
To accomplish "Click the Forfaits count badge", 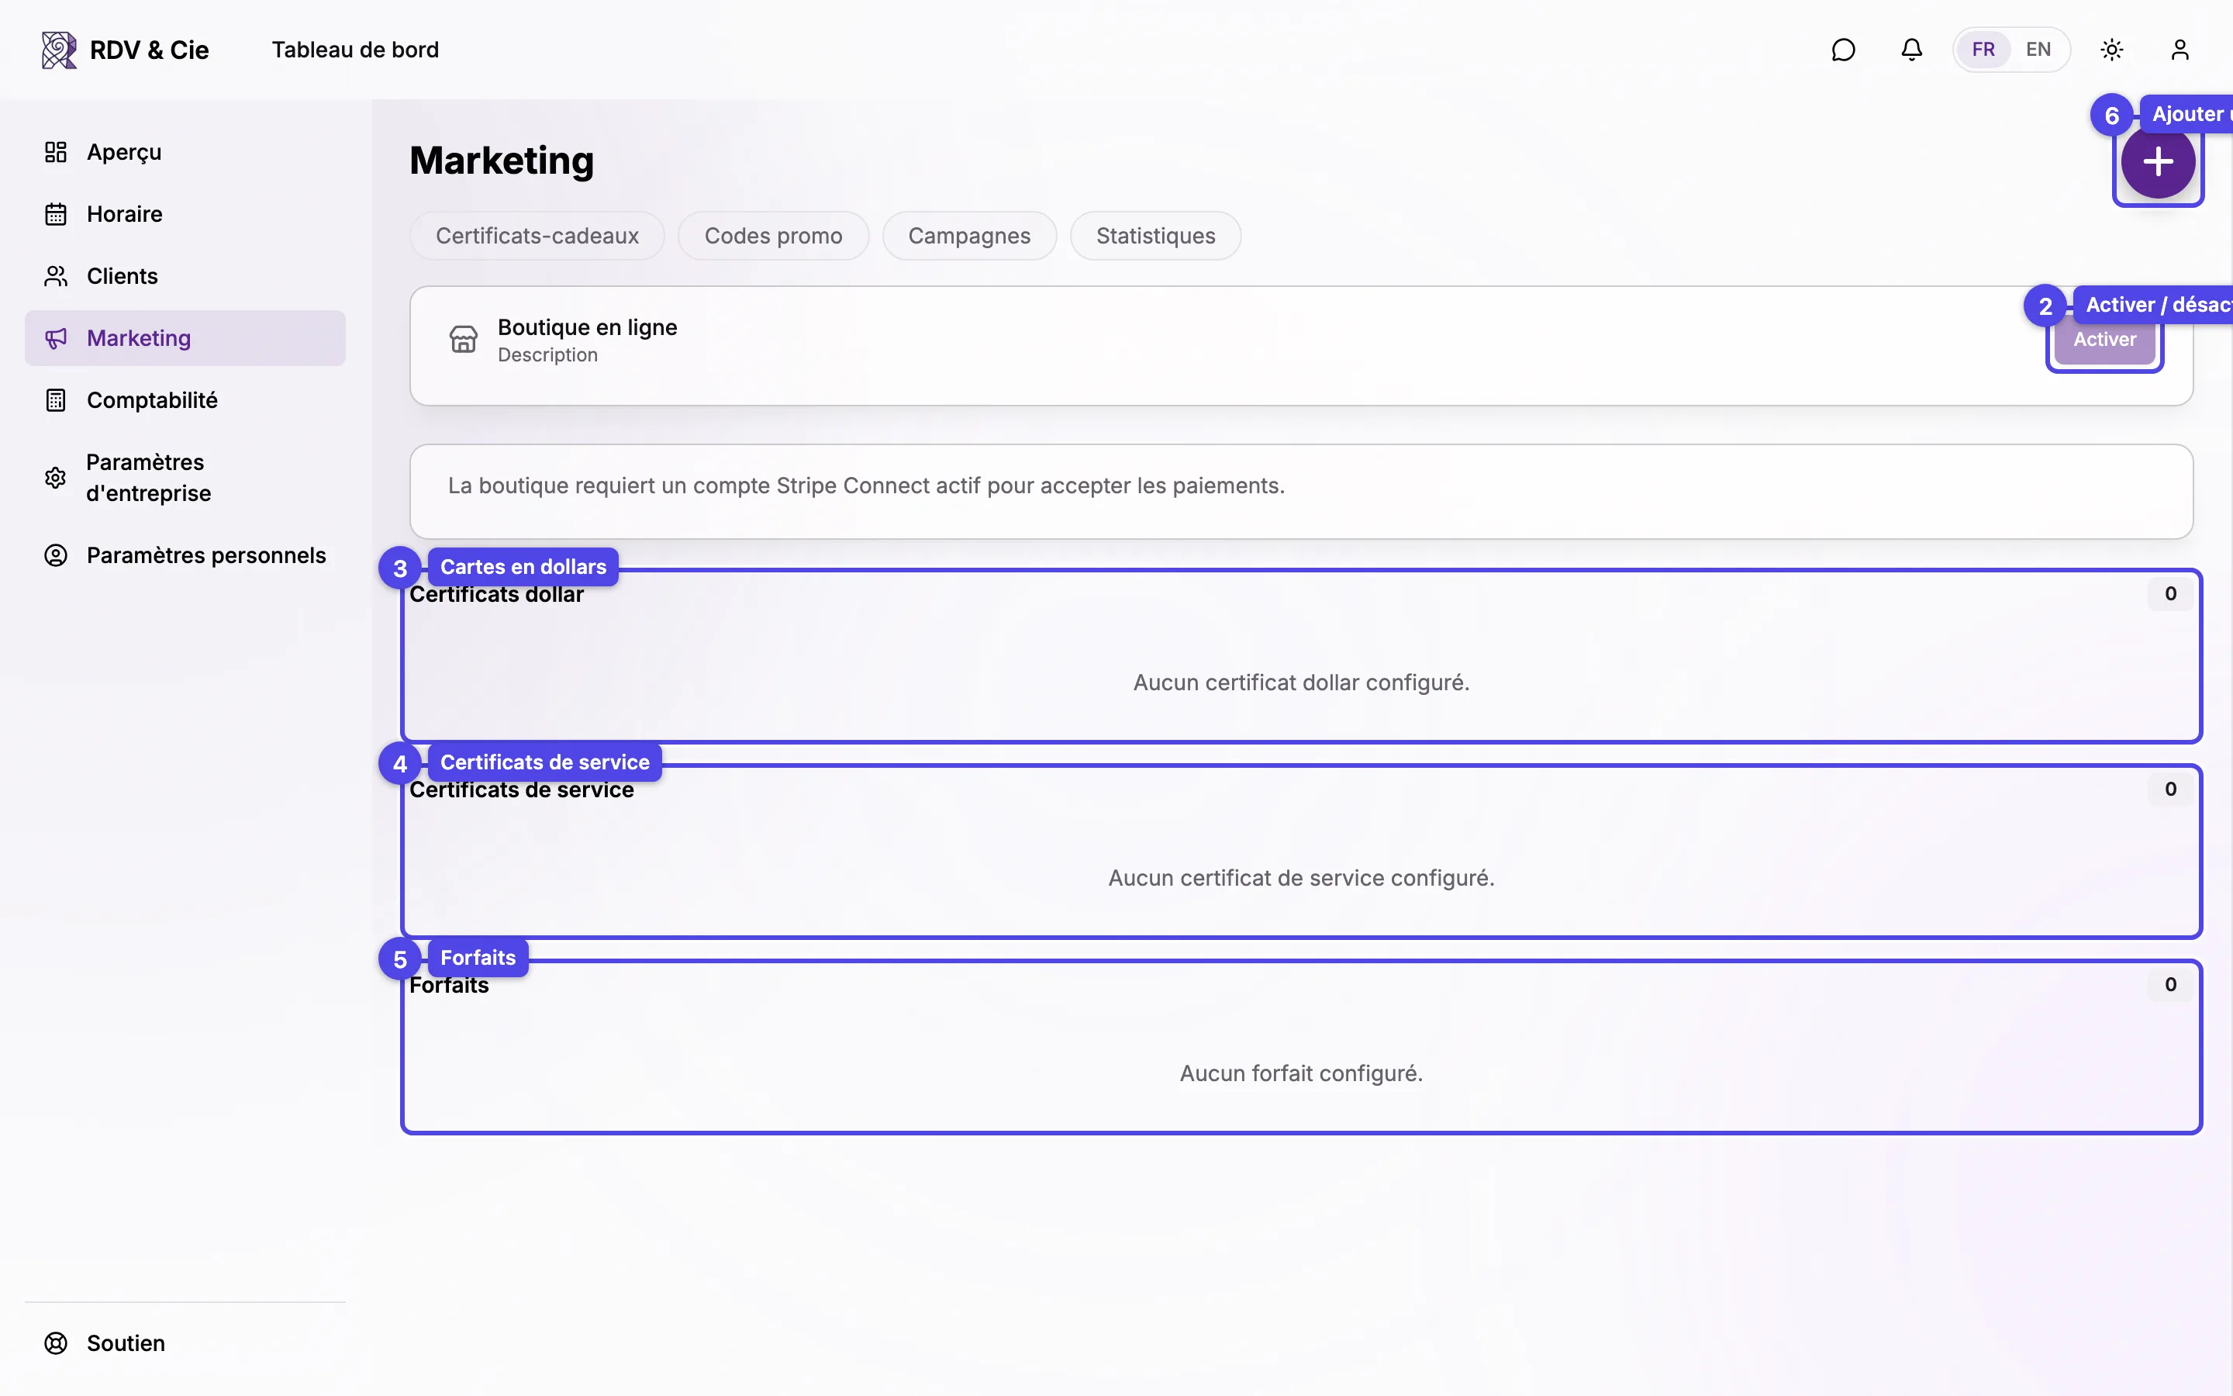I will tap(2170, 984).
